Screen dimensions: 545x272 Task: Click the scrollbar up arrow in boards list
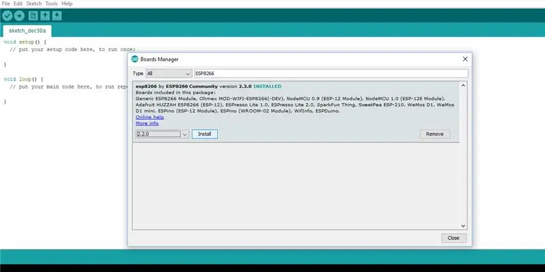pyautogui.click(x=463, y=85)
